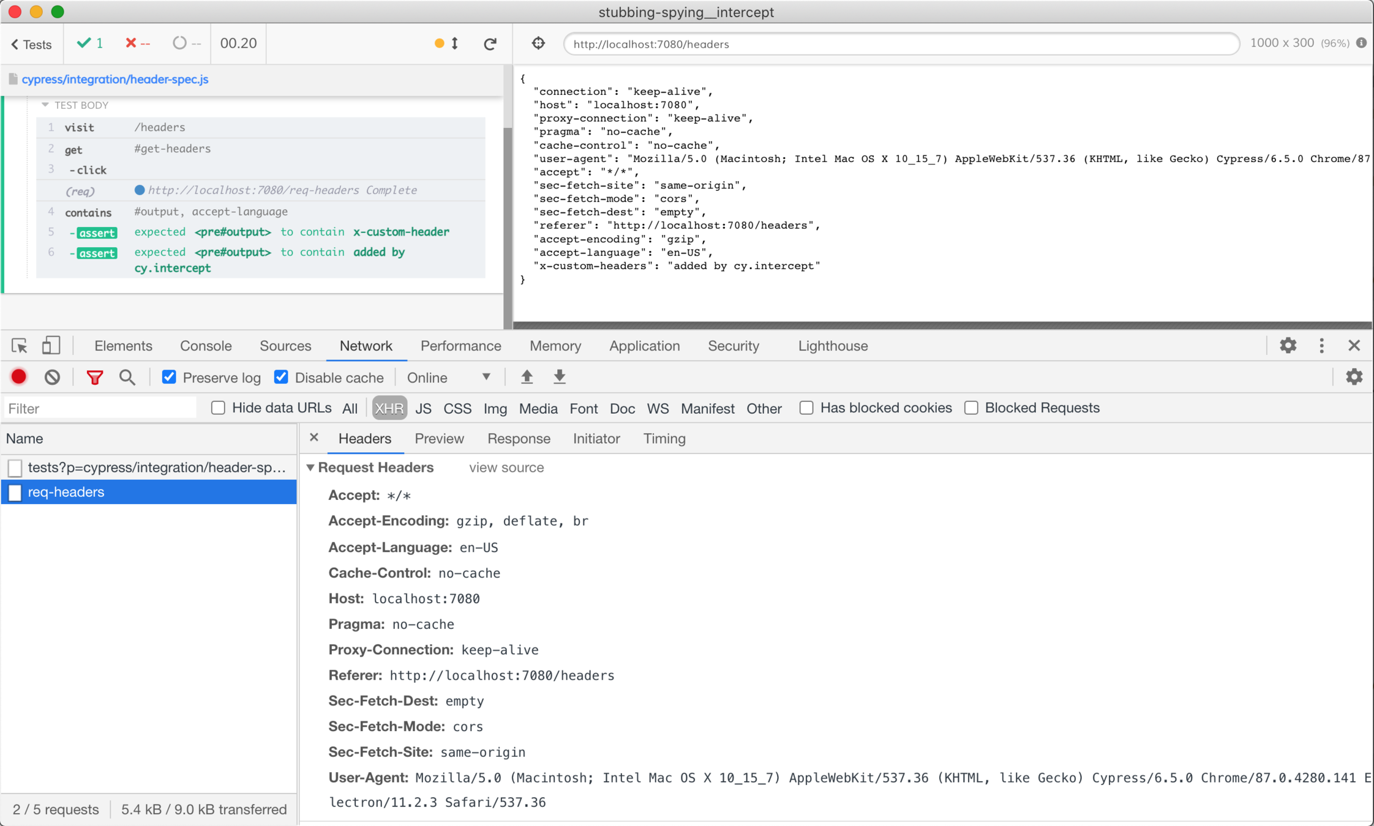This screenshot has height=826, width=1374.
Task: Open network search with magnifier icon
Action: coord(127,377)
